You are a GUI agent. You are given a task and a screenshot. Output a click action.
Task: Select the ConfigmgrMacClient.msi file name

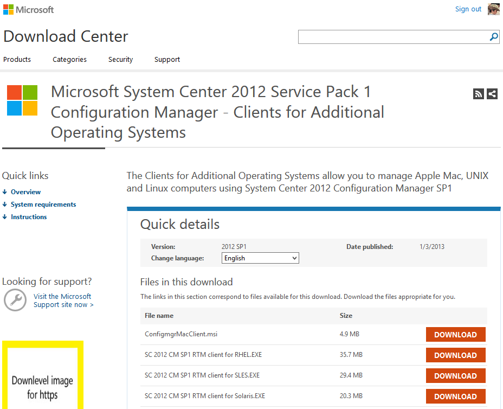181,334
